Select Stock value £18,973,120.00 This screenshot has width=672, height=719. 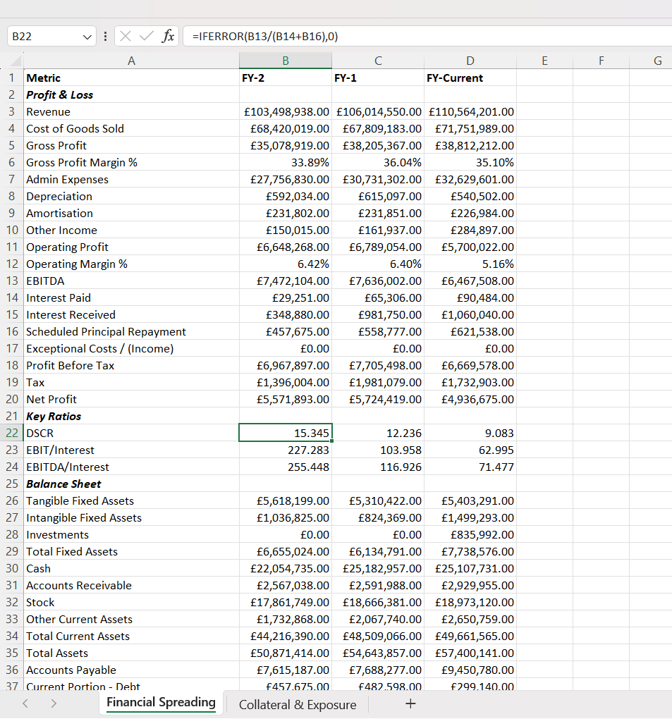(x=470, y=603)
